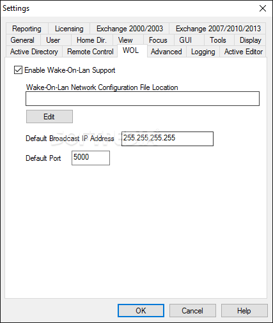Open the Advanced tab
273x323 pixels.
click(166, 52)
